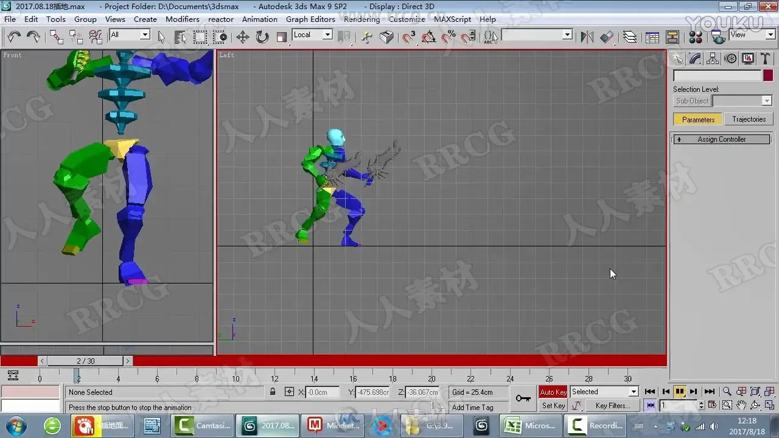Image resolution: width=779 pixels, height=438 pixels.
Task: Click the Trajectories button
Action: click(749, 119)
